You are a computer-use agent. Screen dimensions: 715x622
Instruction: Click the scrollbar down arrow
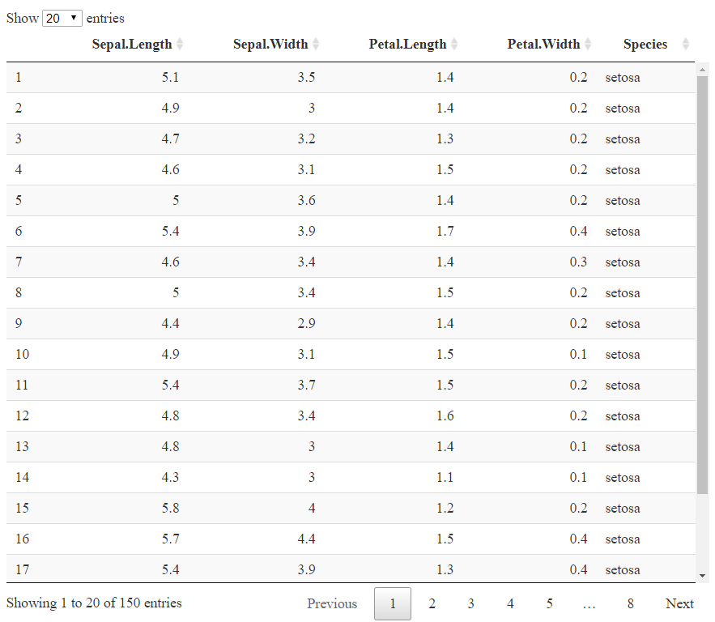[702, 576]
